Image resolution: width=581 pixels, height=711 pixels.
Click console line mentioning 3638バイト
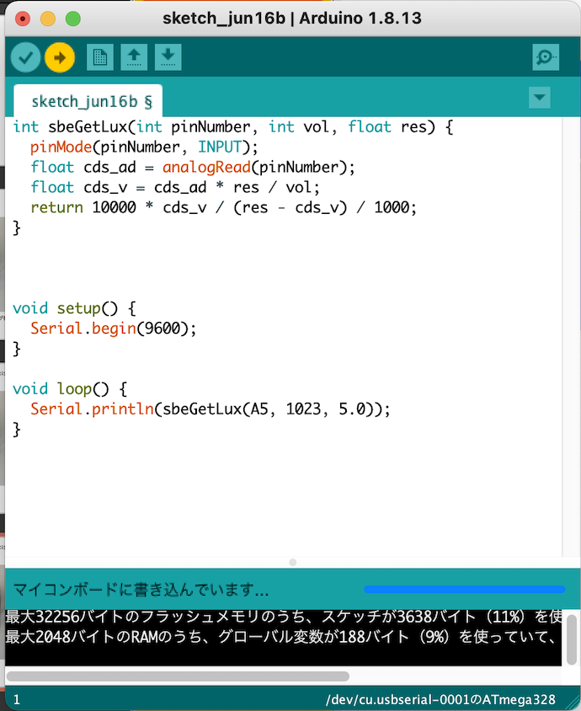283,617
